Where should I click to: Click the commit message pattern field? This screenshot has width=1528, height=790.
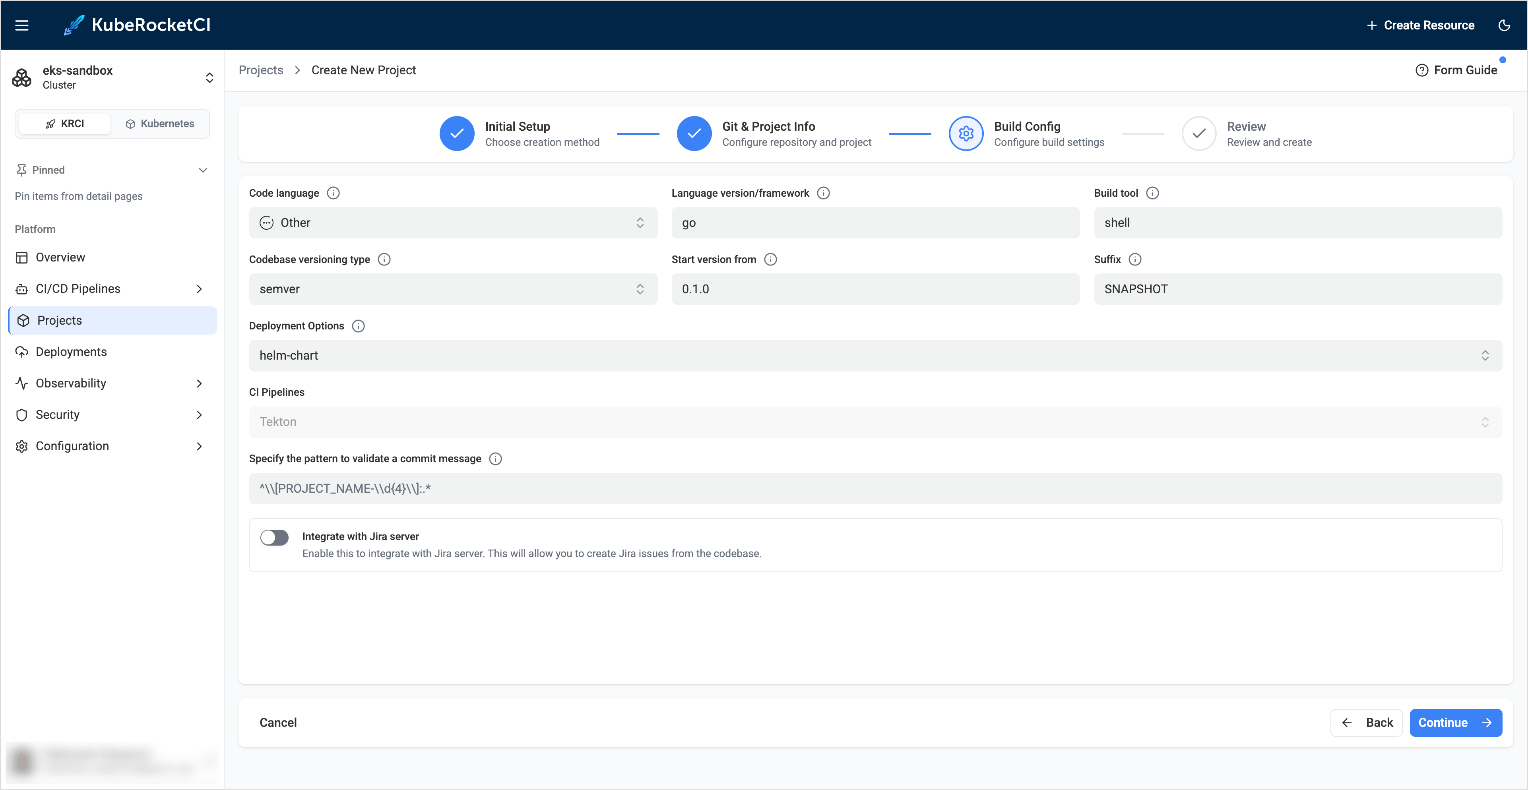point(876,488)
